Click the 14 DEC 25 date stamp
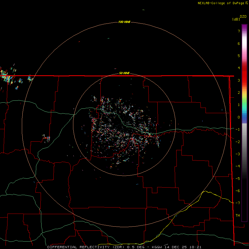 (x=176, y=247)
